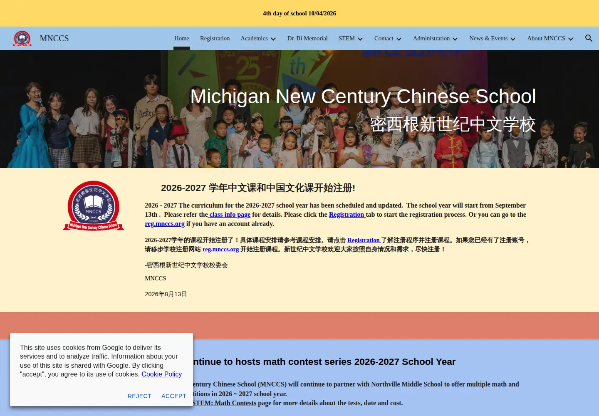Image resolution: width=599 pixels, height=416 pixels.
Task: Open the Dr. Bi Memorial page
Action: (307, 38)
